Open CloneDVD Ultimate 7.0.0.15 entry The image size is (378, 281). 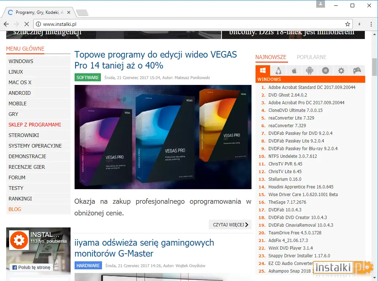coord(295,110)
